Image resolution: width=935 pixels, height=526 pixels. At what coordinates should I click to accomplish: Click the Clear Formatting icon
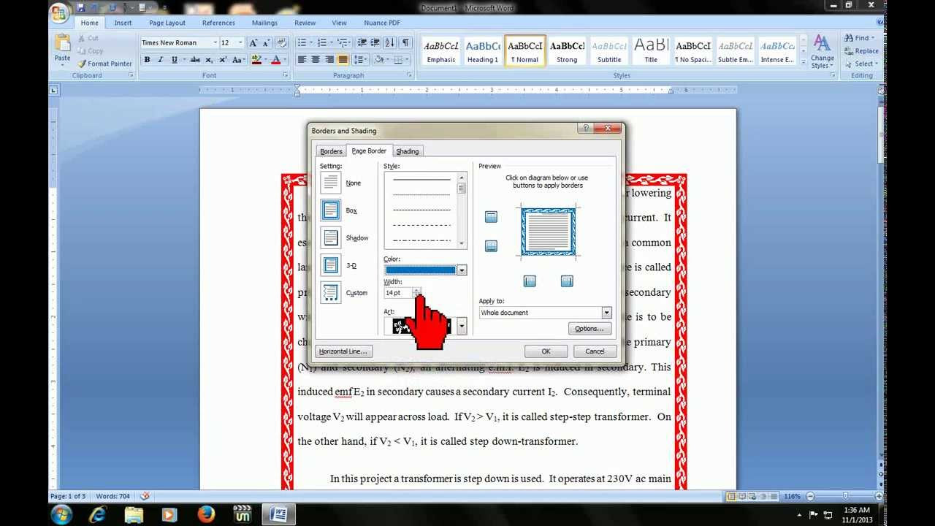[283, 43]
